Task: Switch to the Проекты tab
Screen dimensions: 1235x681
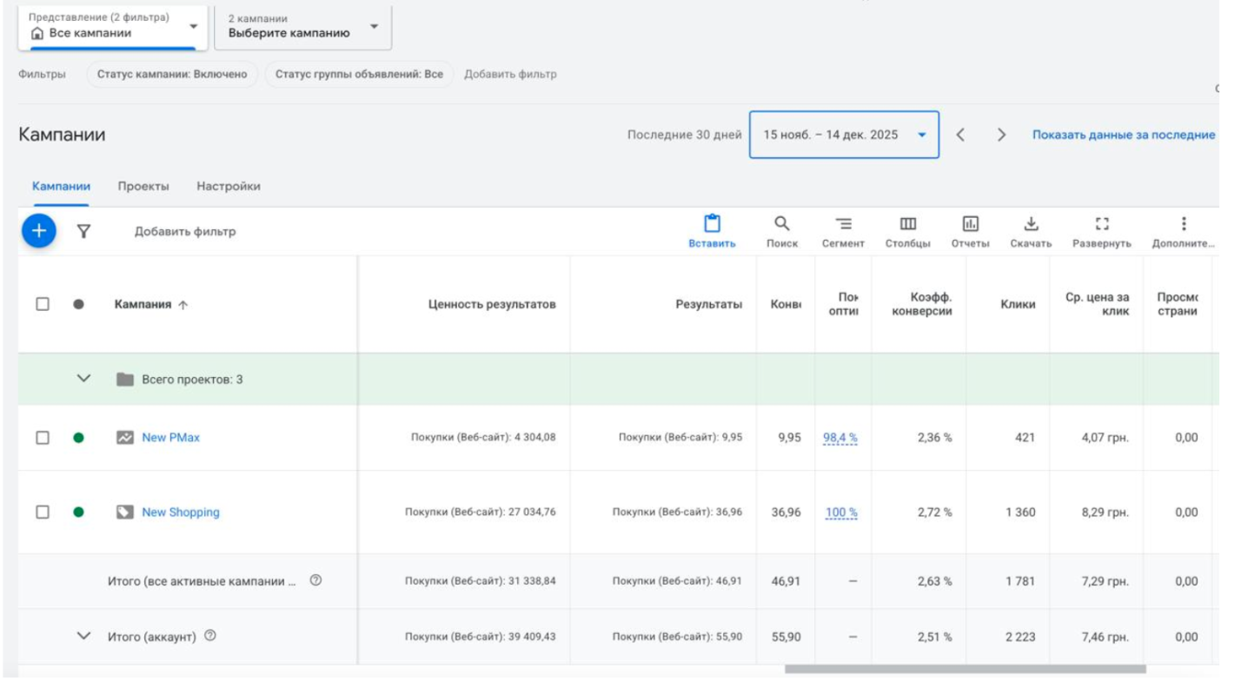Action: (143, 186)
